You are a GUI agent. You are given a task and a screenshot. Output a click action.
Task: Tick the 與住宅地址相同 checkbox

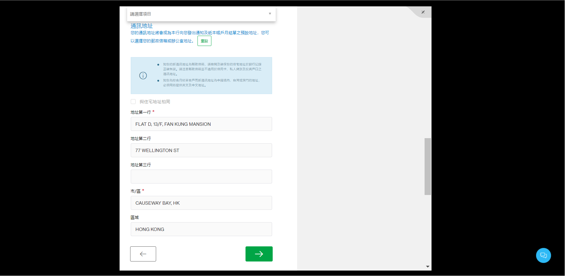pyautogui.click(x=133, y=102)
